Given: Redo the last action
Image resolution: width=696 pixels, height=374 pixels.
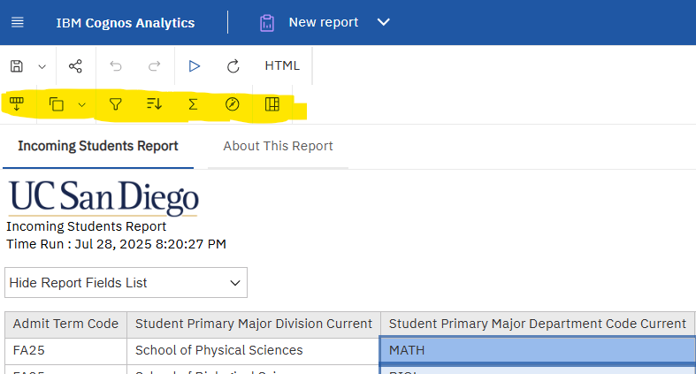Looking at the screenshot, I should tap(154, 66).
